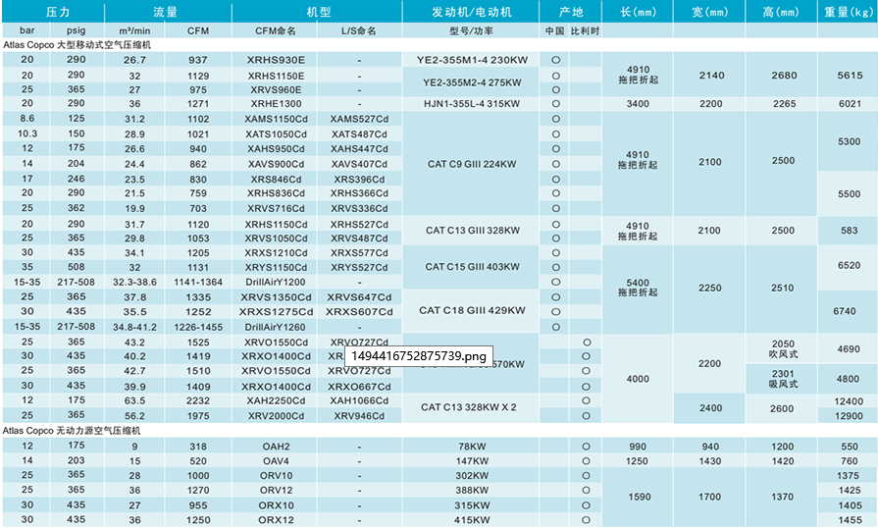
Task: Select the ORX12 model name
Action: (x=276, y=520)
